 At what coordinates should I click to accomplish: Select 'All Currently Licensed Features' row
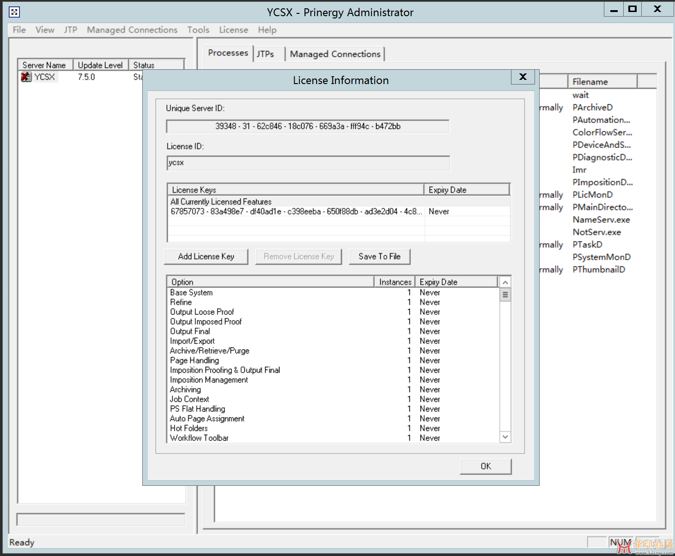tap(339, 202)
